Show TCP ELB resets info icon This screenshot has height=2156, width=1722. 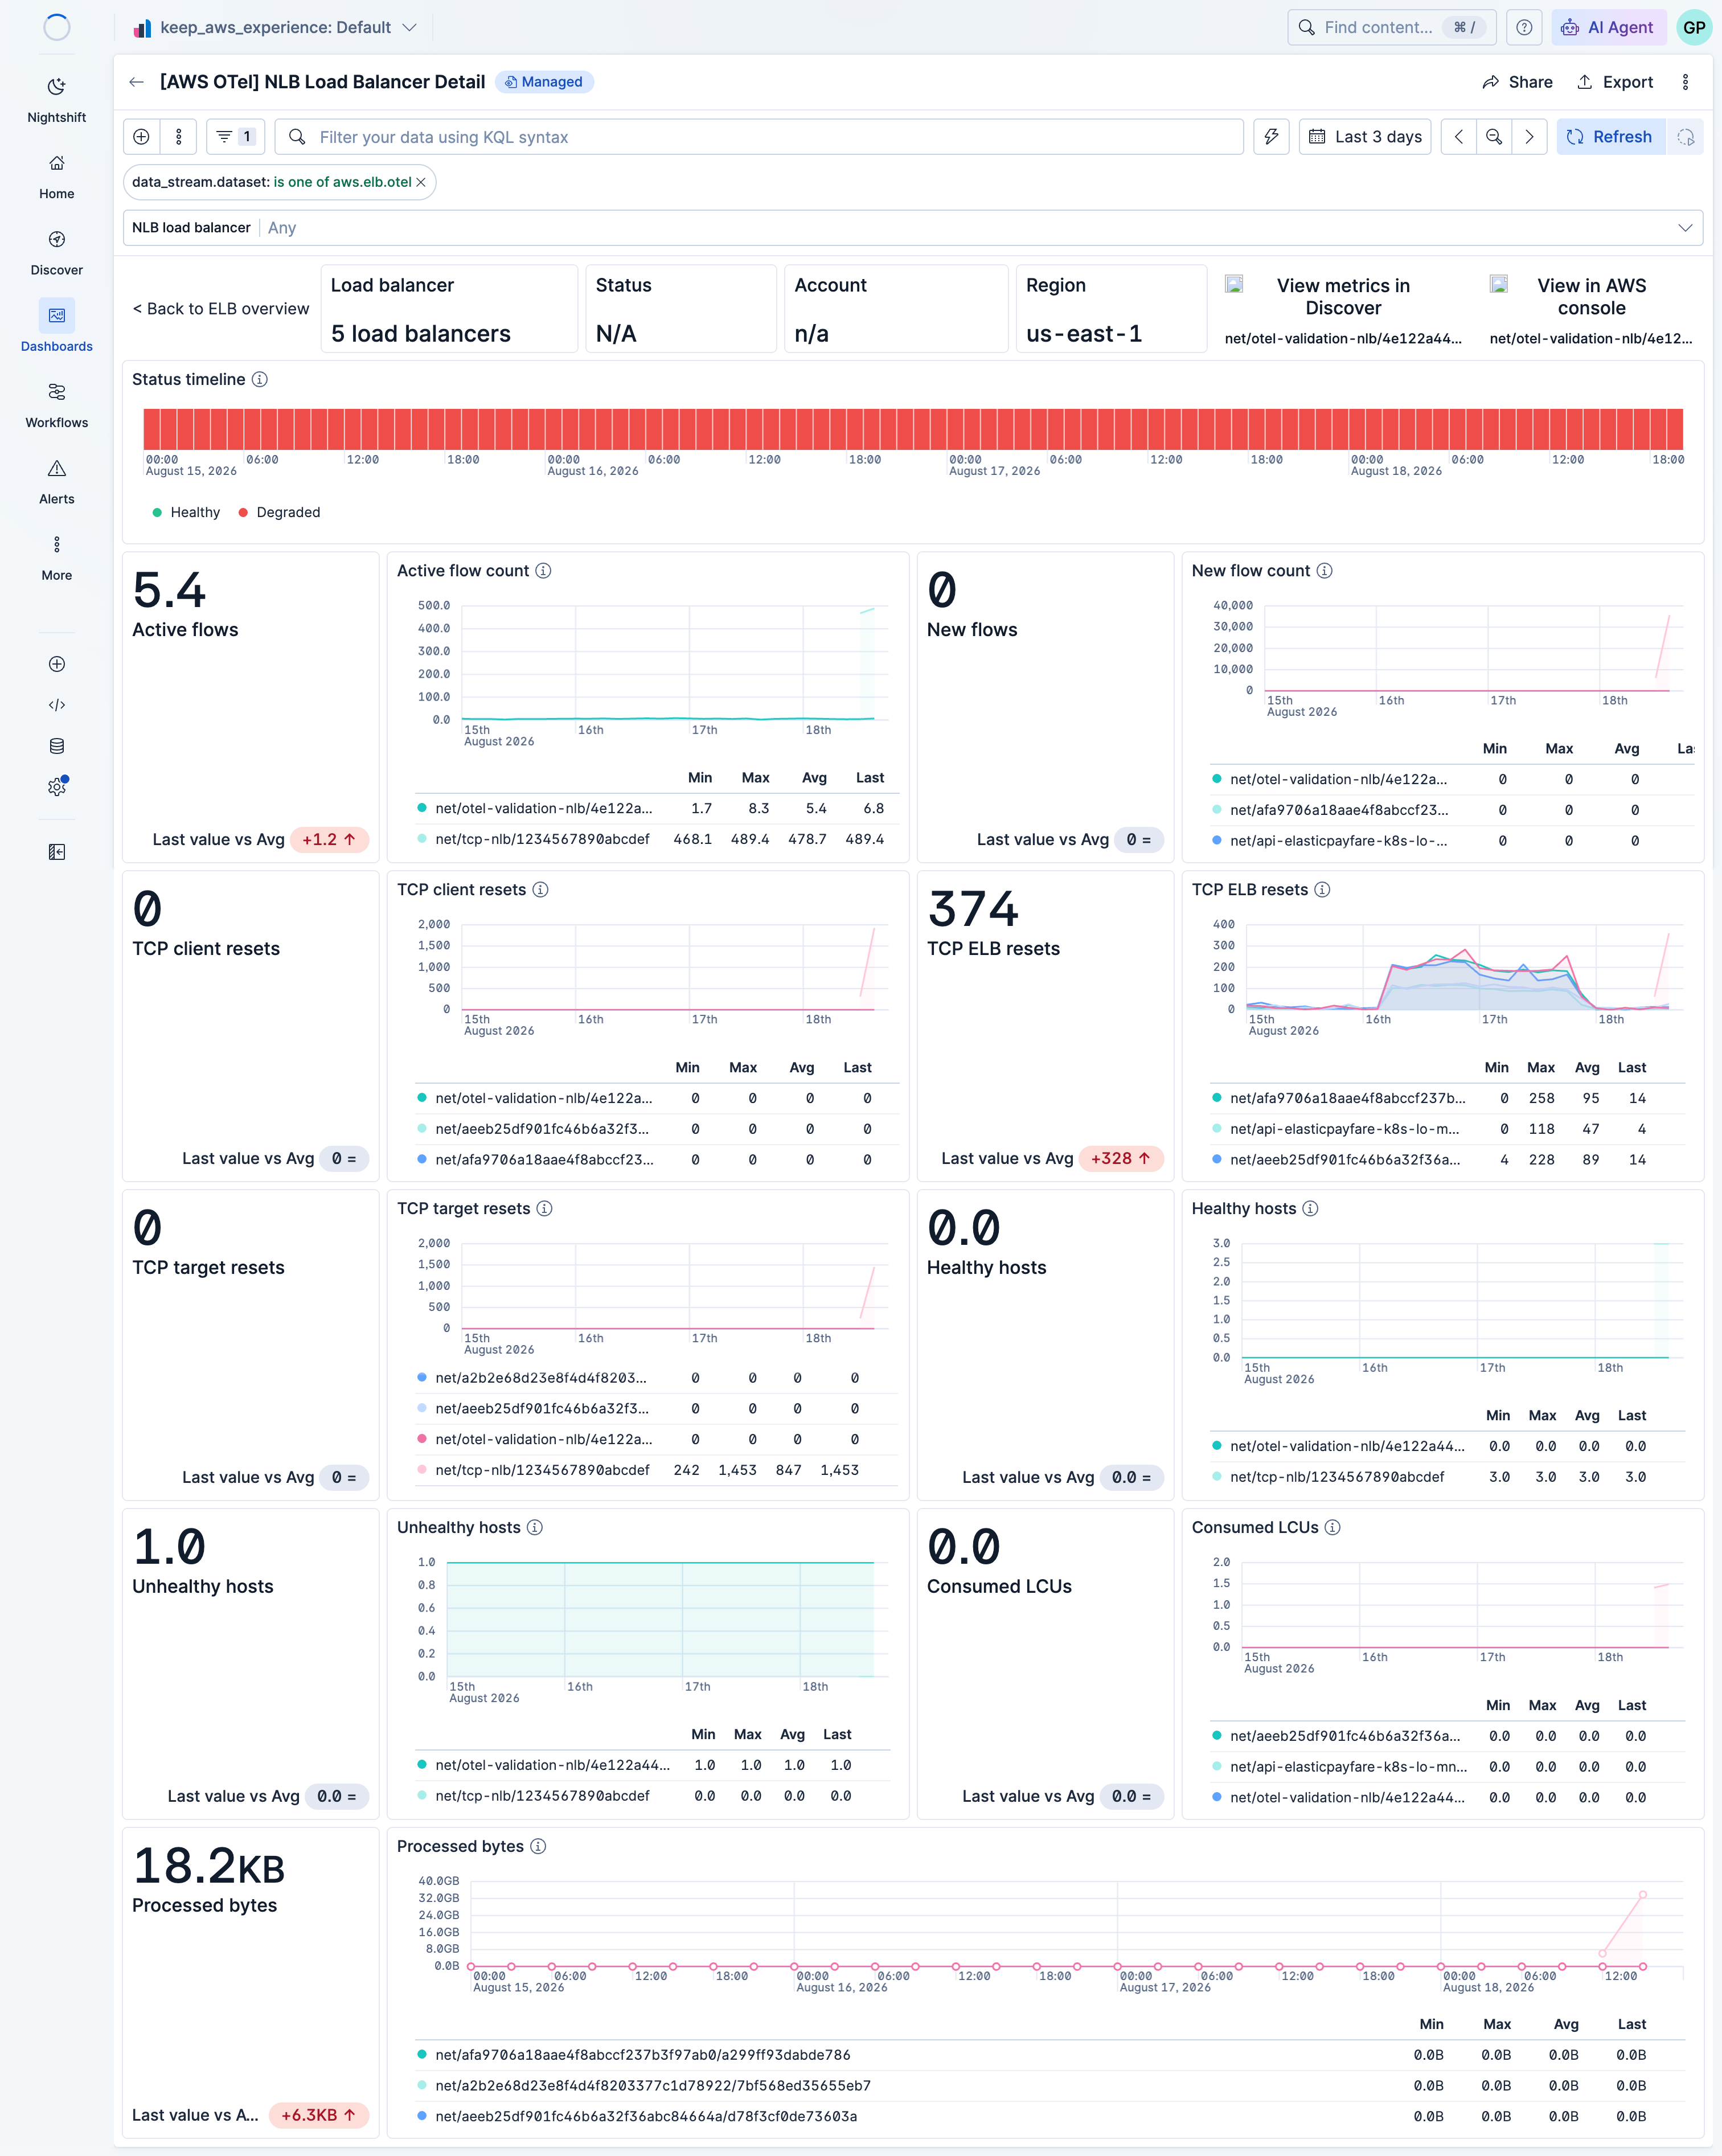tap(1322, 889)
